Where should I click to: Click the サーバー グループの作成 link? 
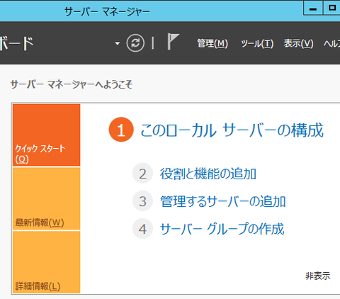pos(222,229)
